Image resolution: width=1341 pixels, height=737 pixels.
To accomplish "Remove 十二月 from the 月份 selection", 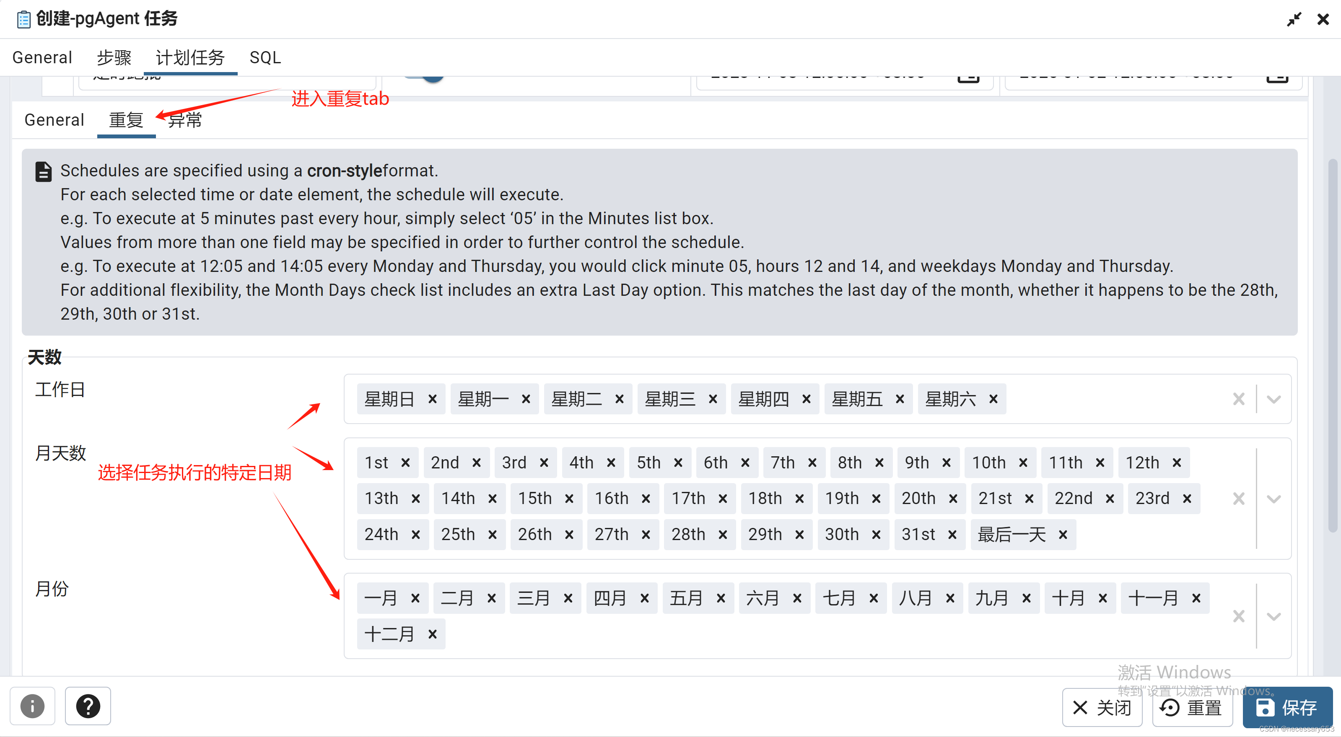I will pos(432,634).
